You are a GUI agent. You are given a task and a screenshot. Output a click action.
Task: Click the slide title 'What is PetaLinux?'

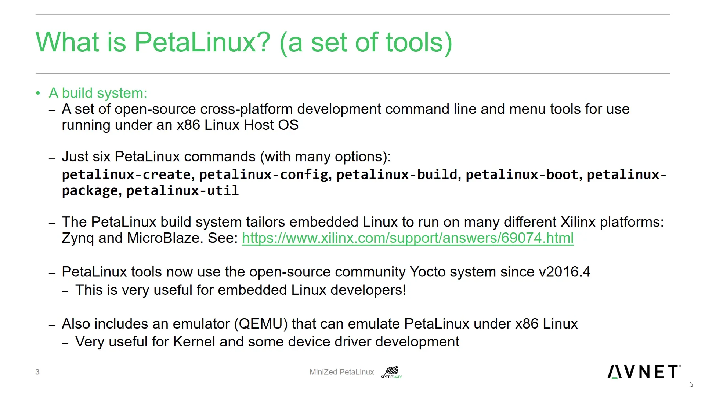153,42
